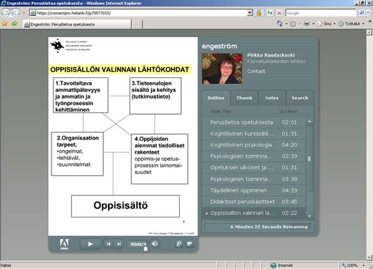
Task: Go to the previous slide
Action: coord(109,244)
